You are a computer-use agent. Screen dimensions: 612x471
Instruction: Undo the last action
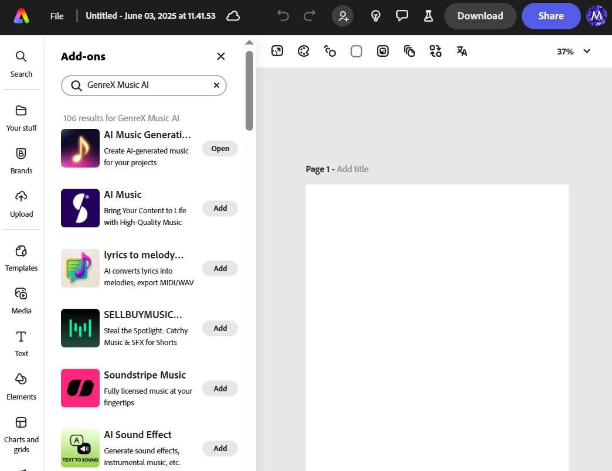(x=283, y=16)
